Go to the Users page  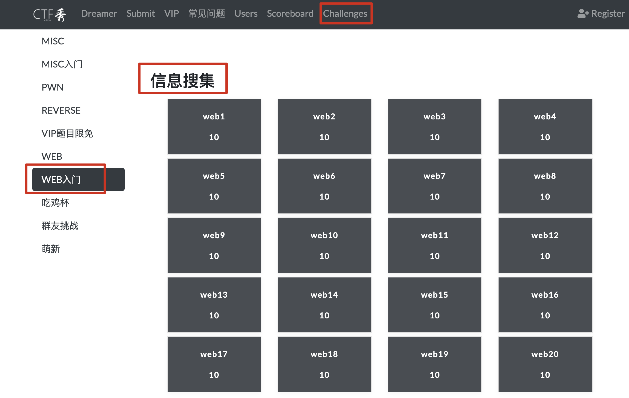point(246,14)
